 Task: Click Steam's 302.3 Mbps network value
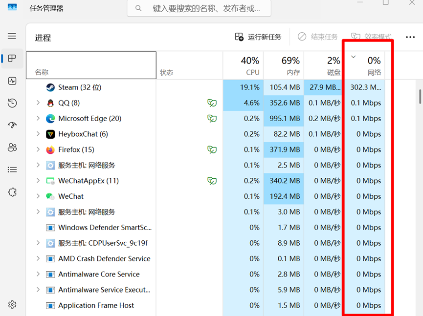tap(365, 87)
